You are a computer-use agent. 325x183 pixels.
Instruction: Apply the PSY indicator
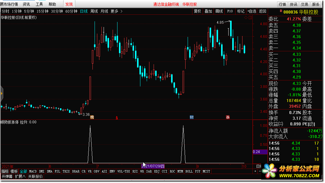tap(198, 171)
